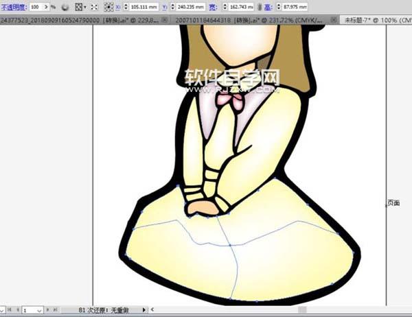This screenshot has width=412, height=317.
Task: Edit the height field showing 87.975 mm
Action: 295,7
